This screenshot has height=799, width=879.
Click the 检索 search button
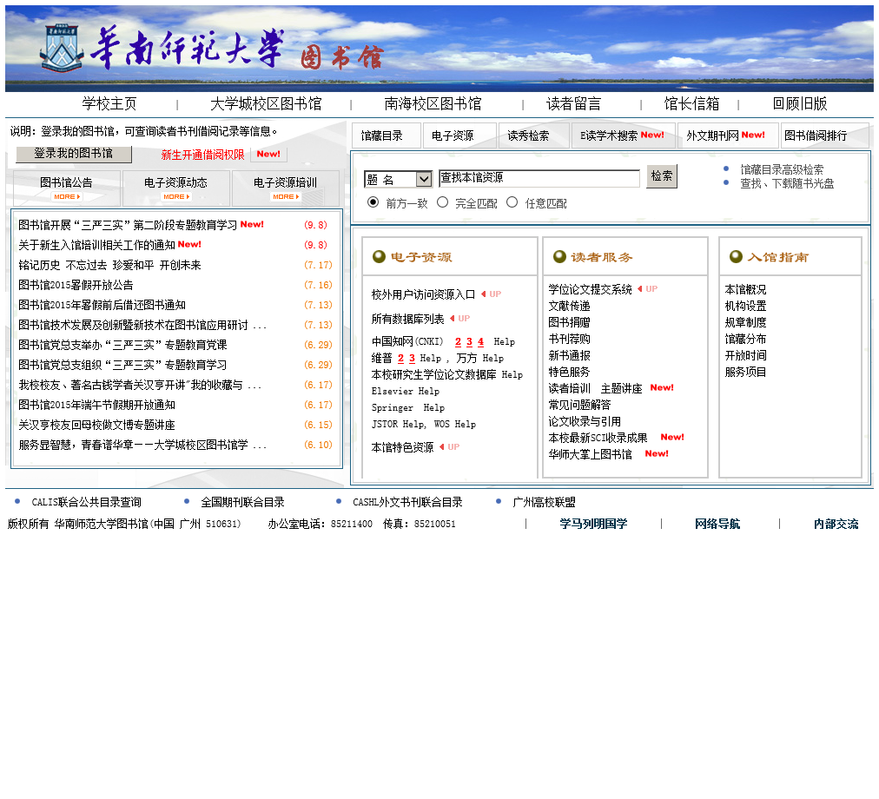pyautogui.click(x=661, y=176)
